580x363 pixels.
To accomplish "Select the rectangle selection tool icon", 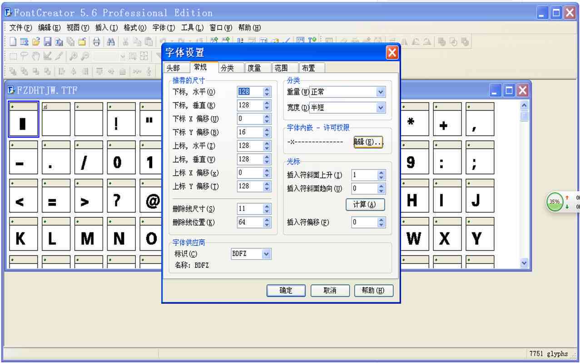I will click(13, 56).
